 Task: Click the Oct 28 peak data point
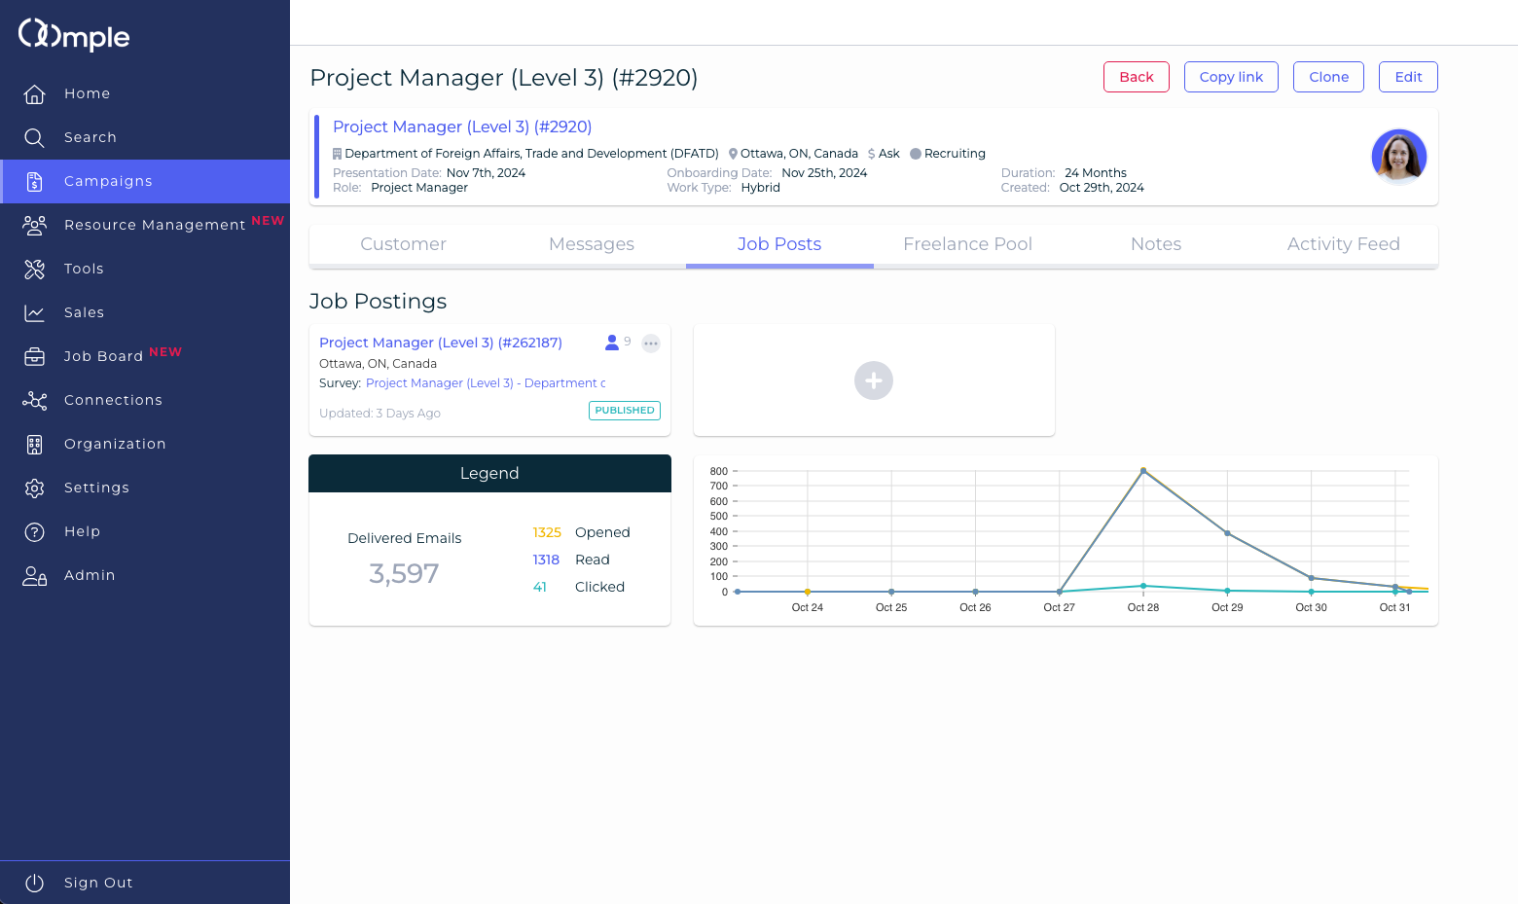coord(1143,471)
